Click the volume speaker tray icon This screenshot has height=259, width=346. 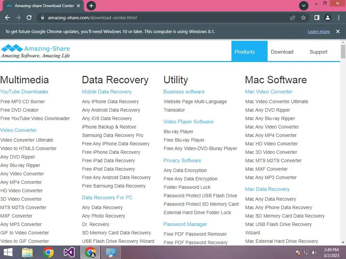tap(314, 252)
